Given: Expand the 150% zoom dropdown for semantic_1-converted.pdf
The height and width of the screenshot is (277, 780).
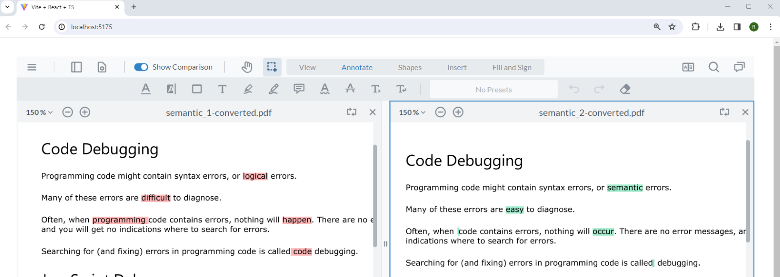Looking at the screenshot, I should pyautogui.click(x=39, y=112).
